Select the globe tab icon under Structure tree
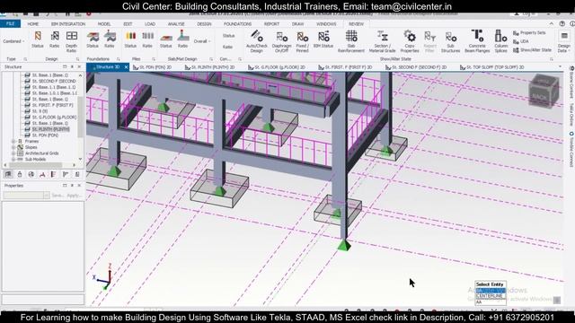The height and width of the screenshot is (323, 575). [x=31, y=174]
